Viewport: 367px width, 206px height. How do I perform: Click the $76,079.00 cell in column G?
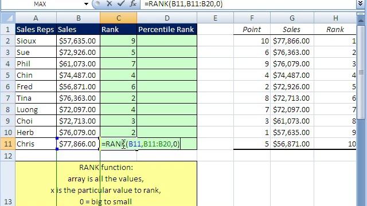point(292,64)
